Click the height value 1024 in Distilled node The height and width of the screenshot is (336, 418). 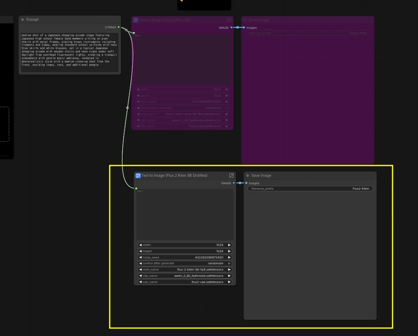(220, 251)
